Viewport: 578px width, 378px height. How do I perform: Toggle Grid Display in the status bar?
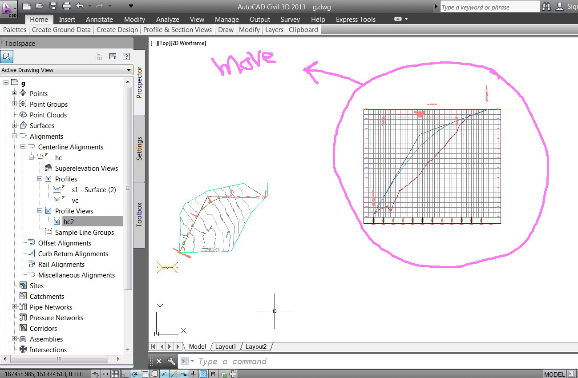(115, 374)
